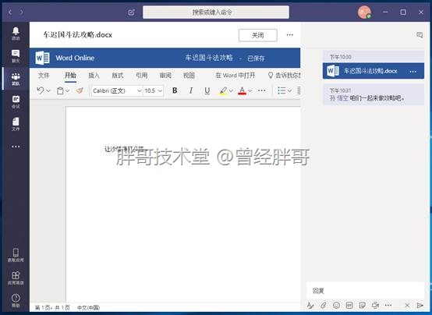
Task: Open the Files icon in sidebar
Action: [16, 124]
